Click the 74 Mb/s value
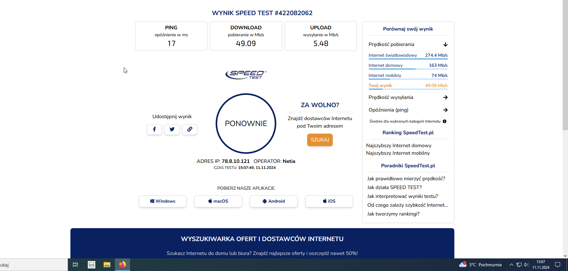This screenshot has width=568, height=271. click(x=439, y=75)
